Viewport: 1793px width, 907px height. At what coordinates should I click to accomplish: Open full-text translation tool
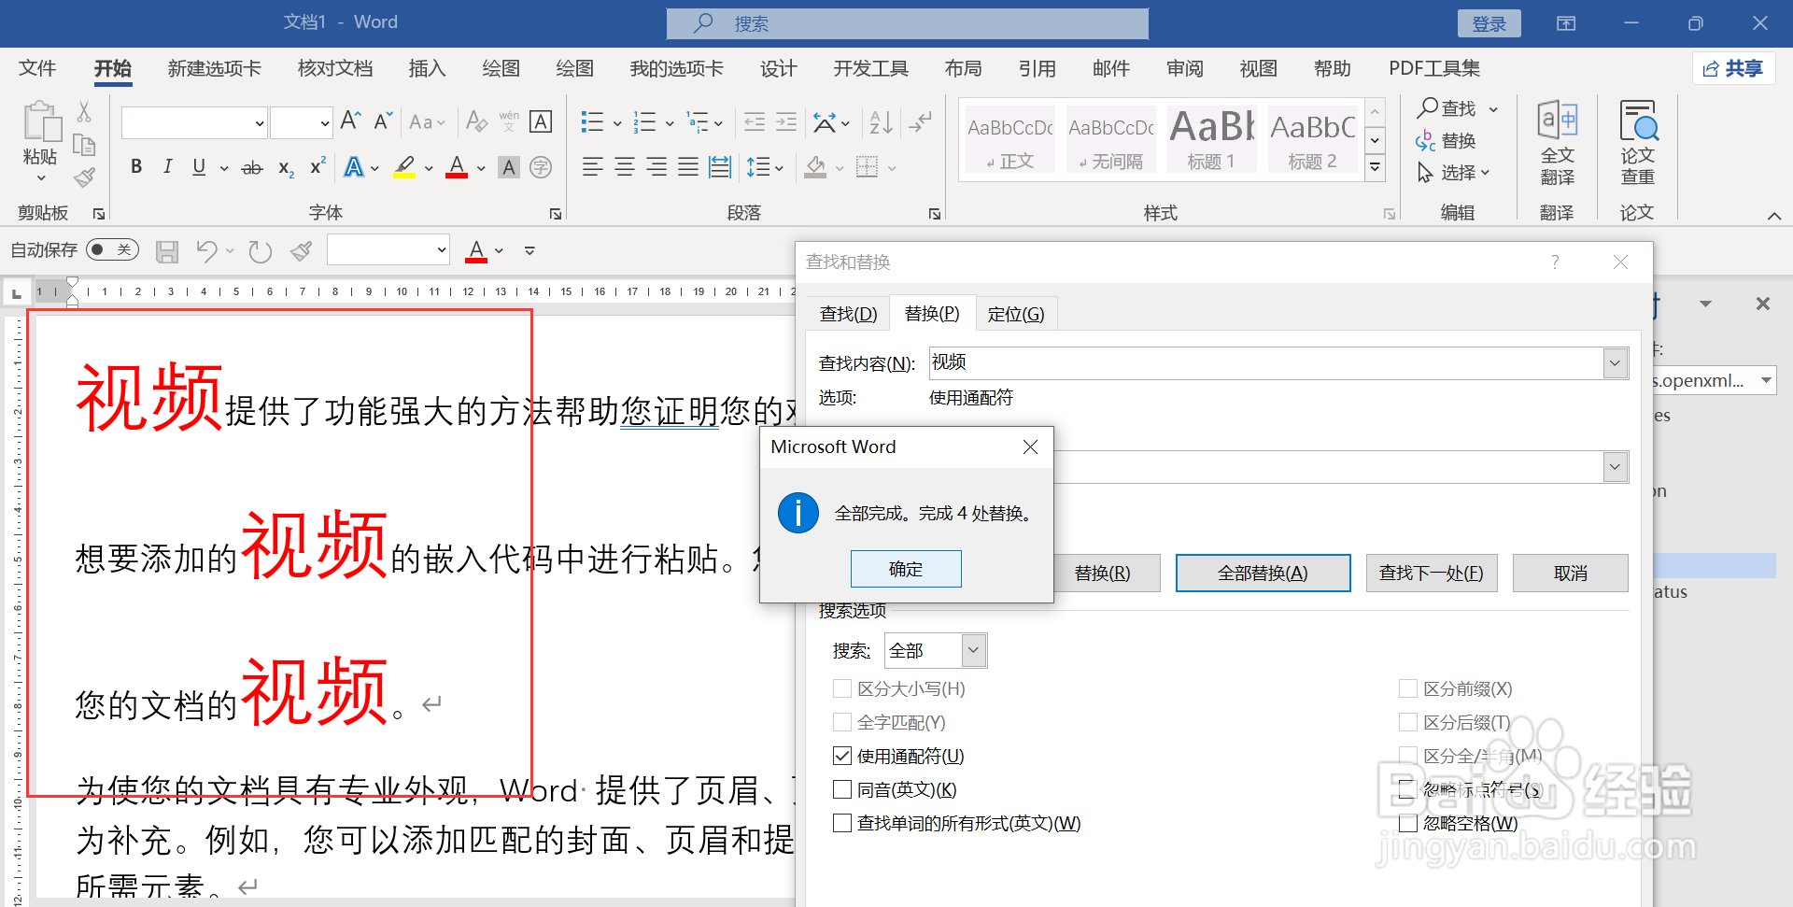[1557, 143]
